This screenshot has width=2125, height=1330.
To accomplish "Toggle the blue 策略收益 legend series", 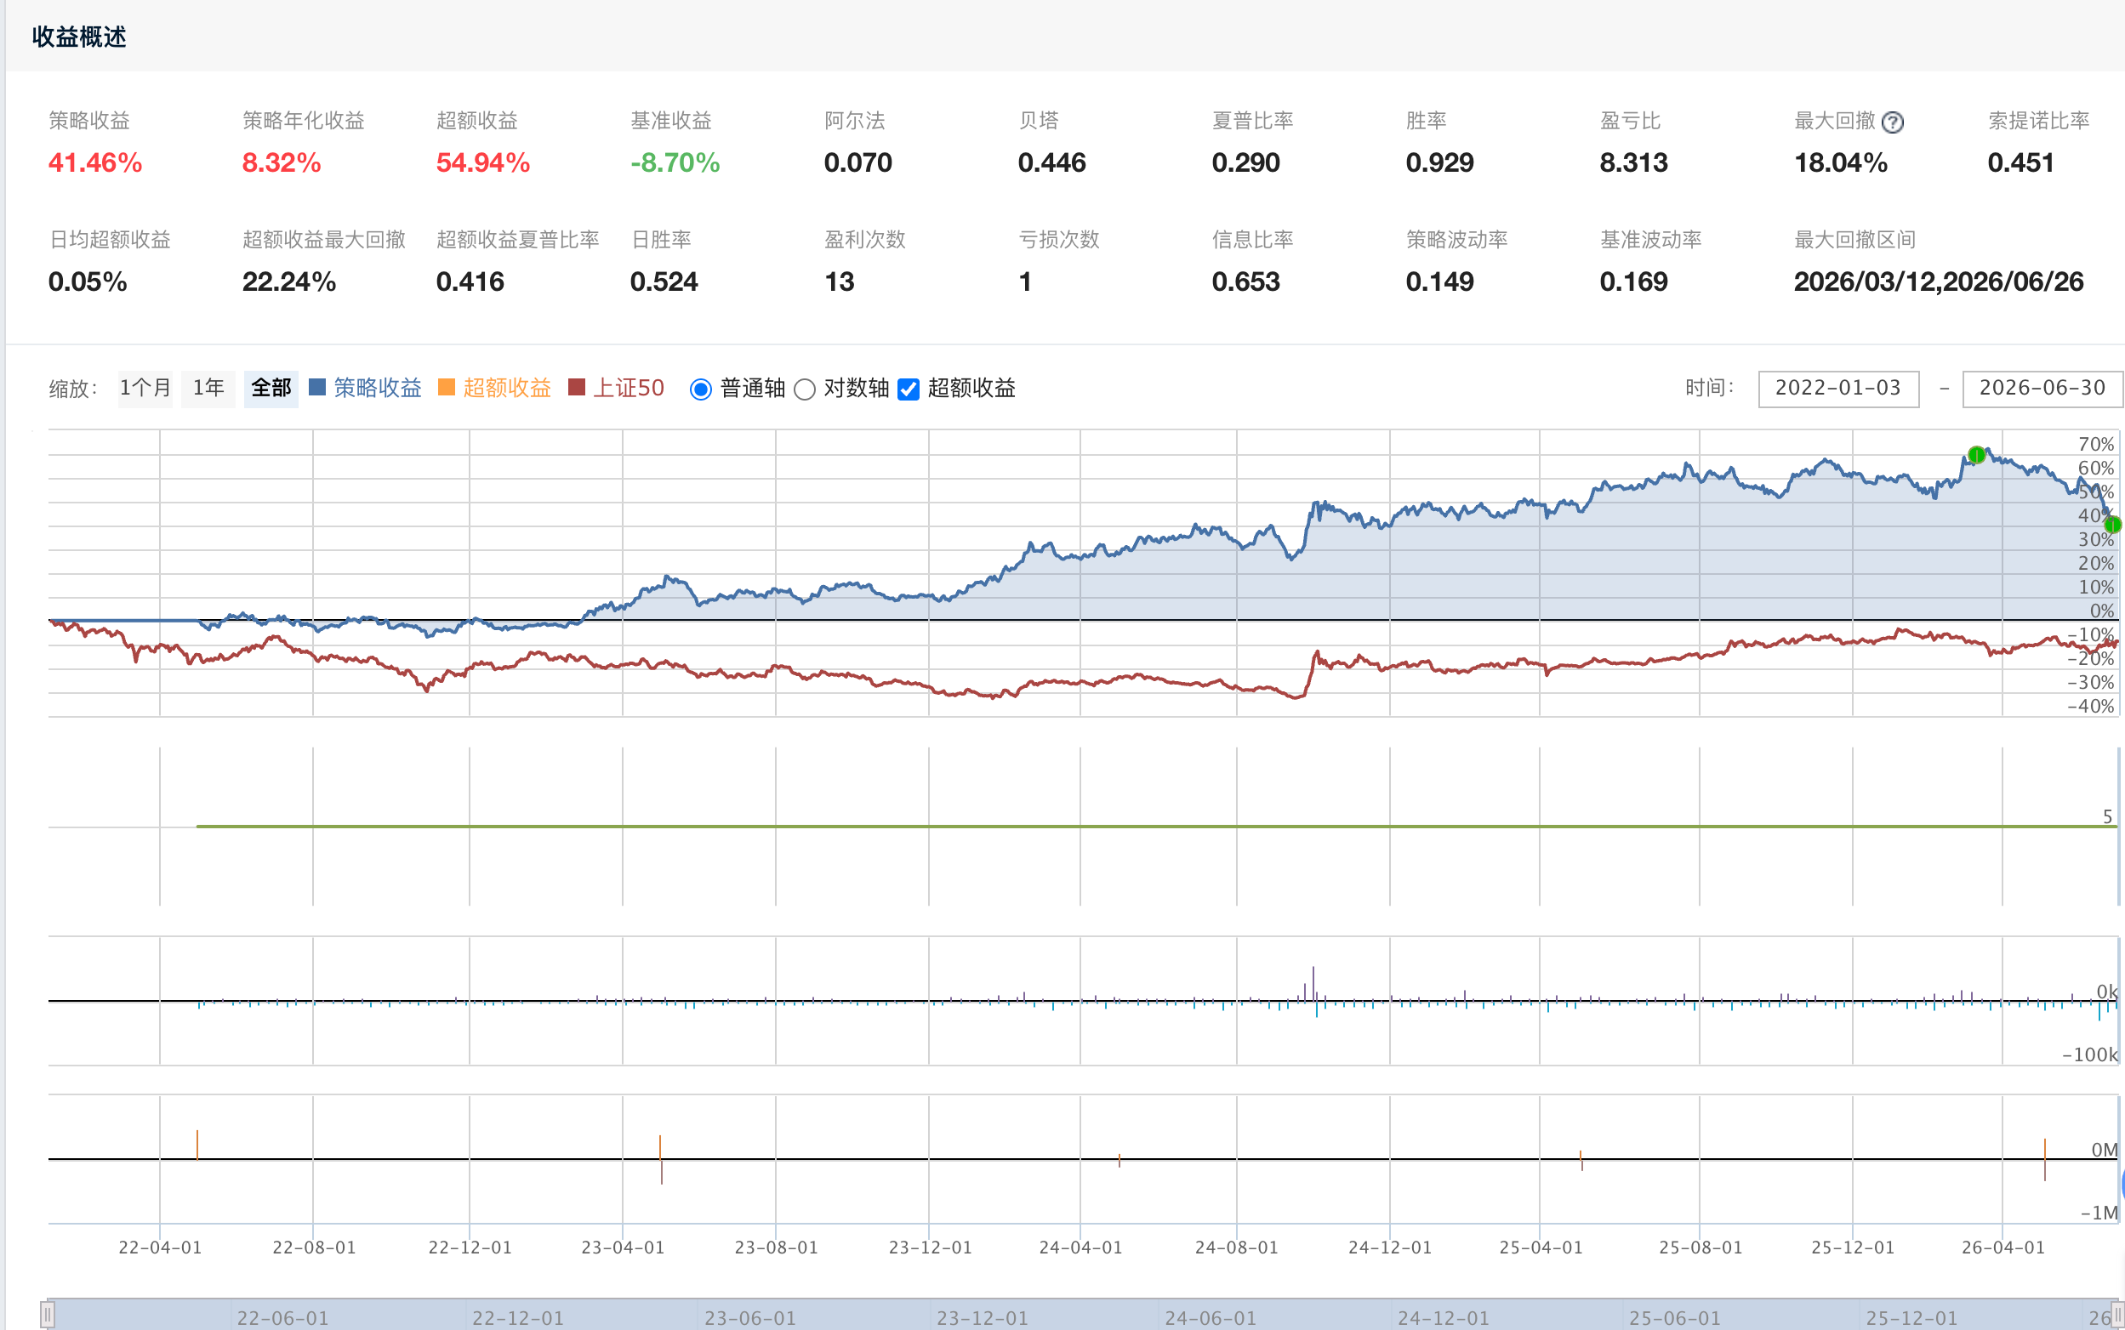I will (x=365, y=388).
